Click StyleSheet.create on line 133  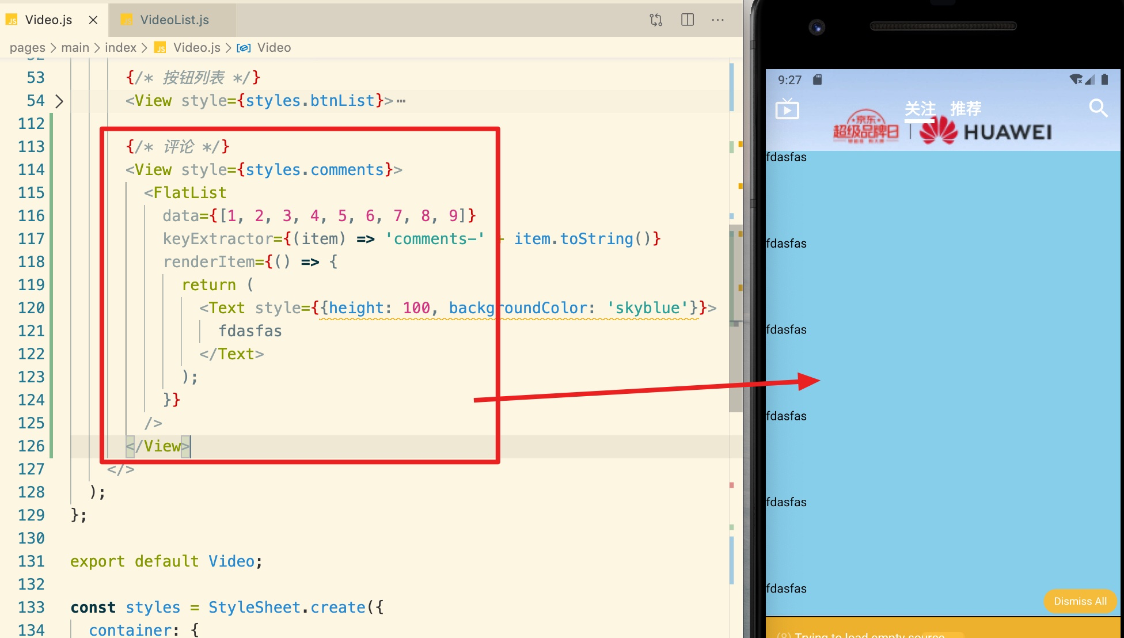pyautogui.click(x=287, y=607)
